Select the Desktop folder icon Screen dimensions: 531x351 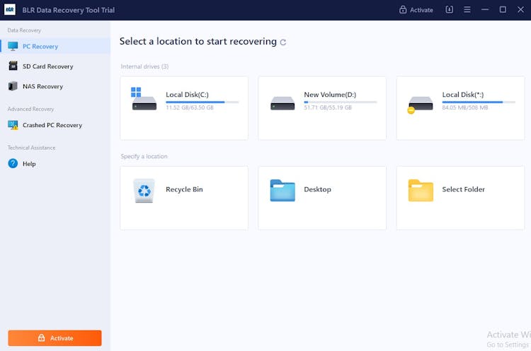point(282,190)
